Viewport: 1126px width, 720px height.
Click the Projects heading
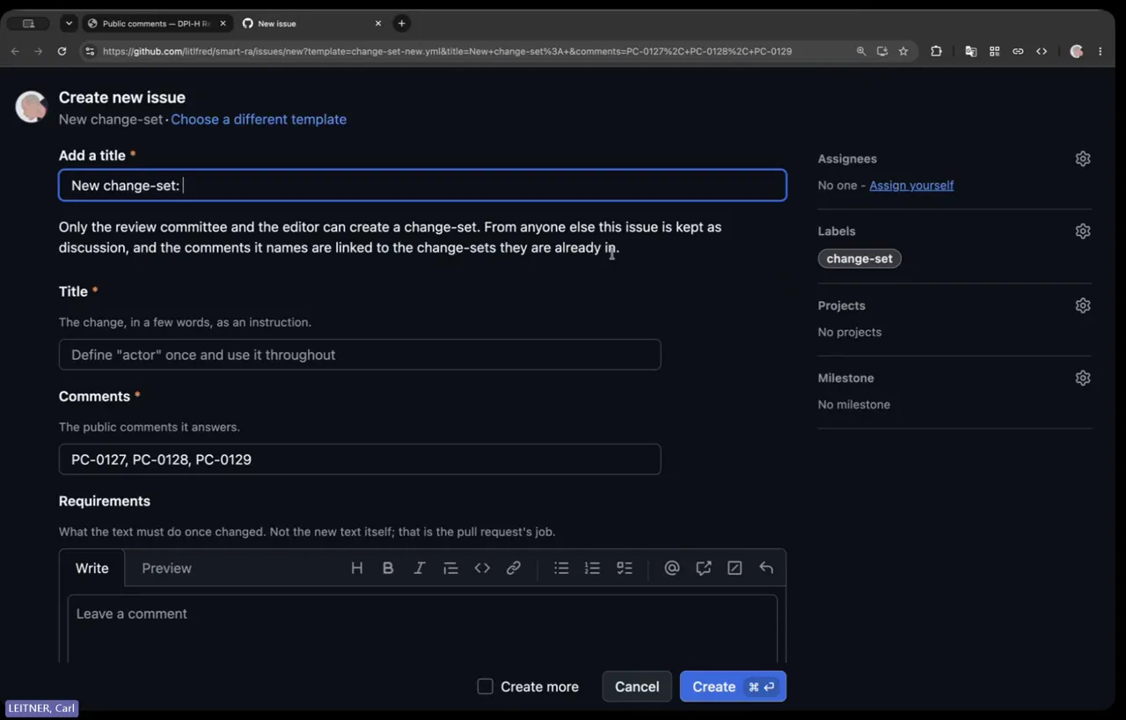[x=842, y=305]
